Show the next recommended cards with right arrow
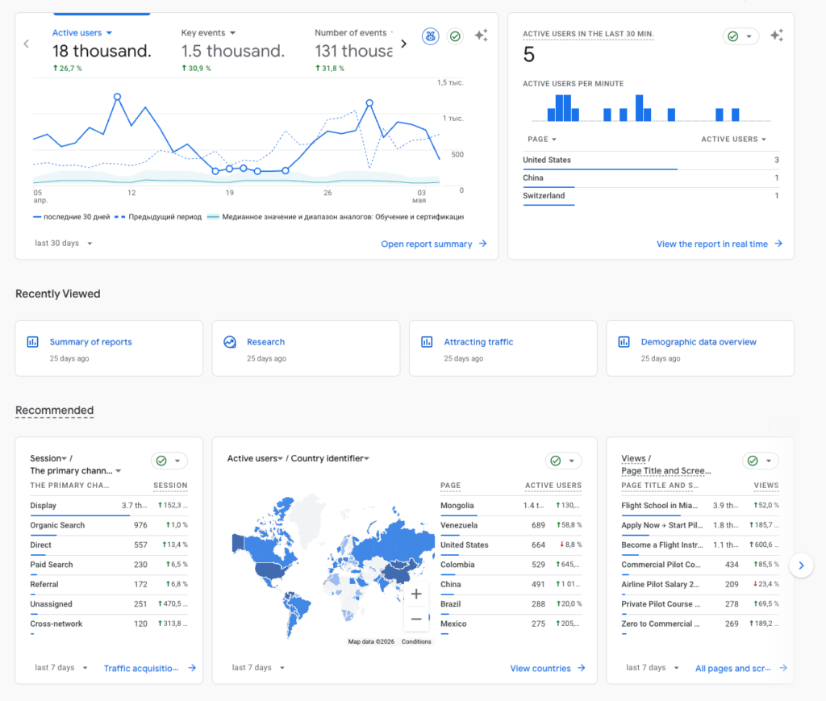 pyautogui.click(x=801, y=565)
